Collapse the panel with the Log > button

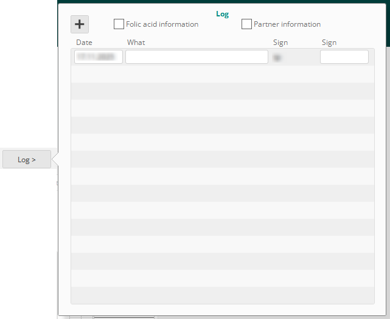coord(27,160)
